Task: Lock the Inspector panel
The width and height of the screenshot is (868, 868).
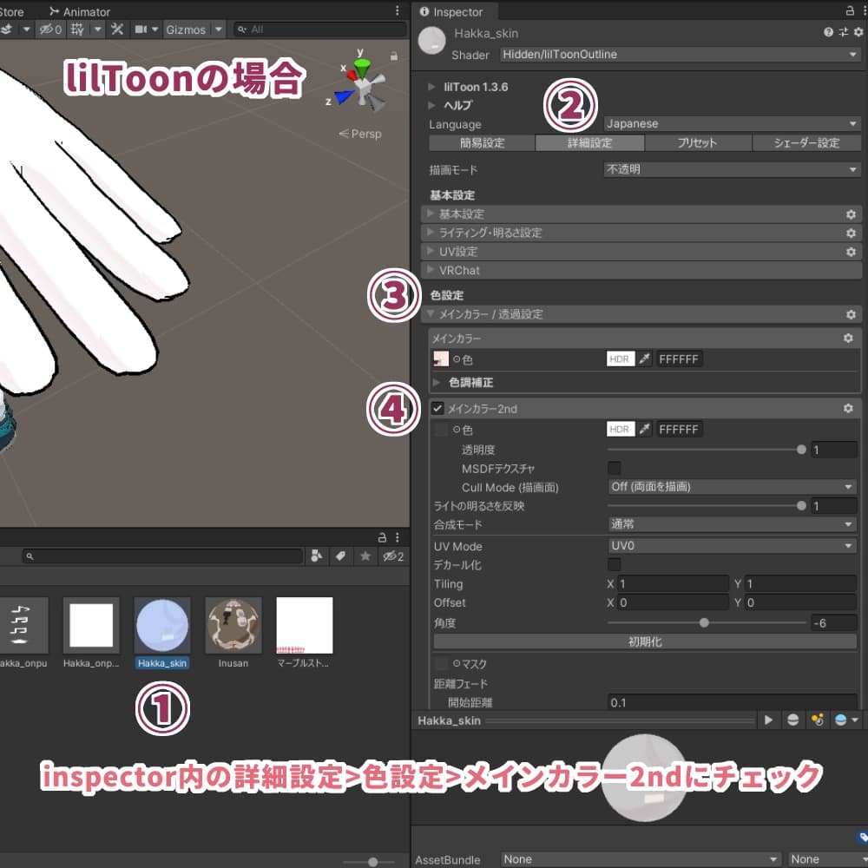Action: coord(850,11)
